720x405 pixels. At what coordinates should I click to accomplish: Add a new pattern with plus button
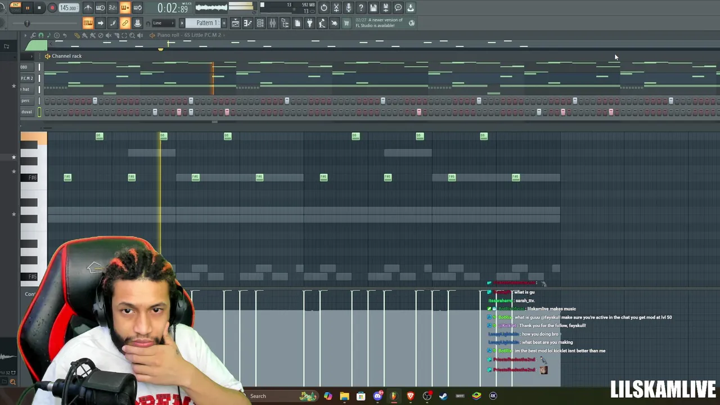tap(224, 23)
